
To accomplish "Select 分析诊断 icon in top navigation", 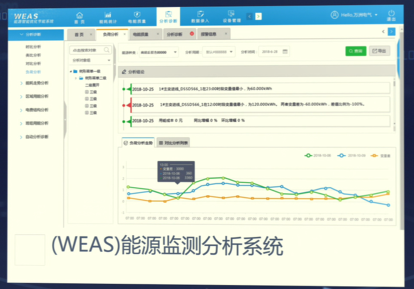I will coord(168,14).
